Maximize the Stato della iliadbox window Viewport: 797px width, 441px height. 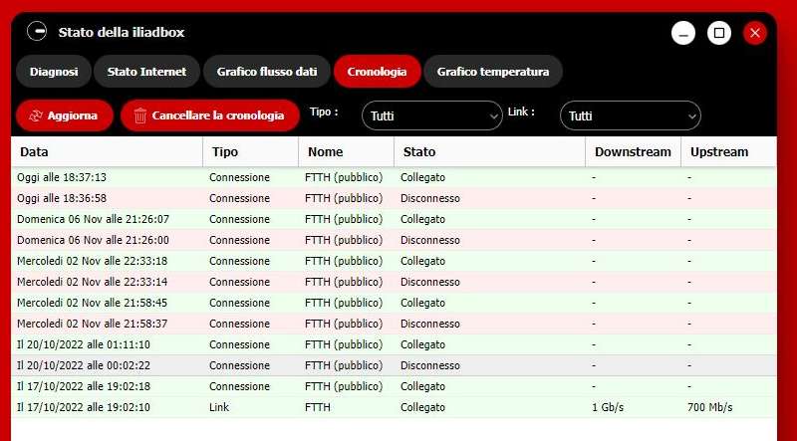tap(718, 33)
